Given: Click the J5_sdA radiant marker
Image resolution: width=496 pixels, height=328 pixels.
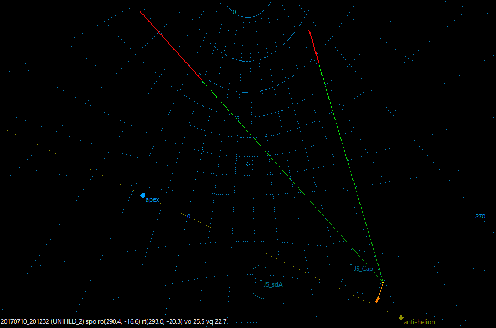Looking at the screenshot, I should pos(261,281).
